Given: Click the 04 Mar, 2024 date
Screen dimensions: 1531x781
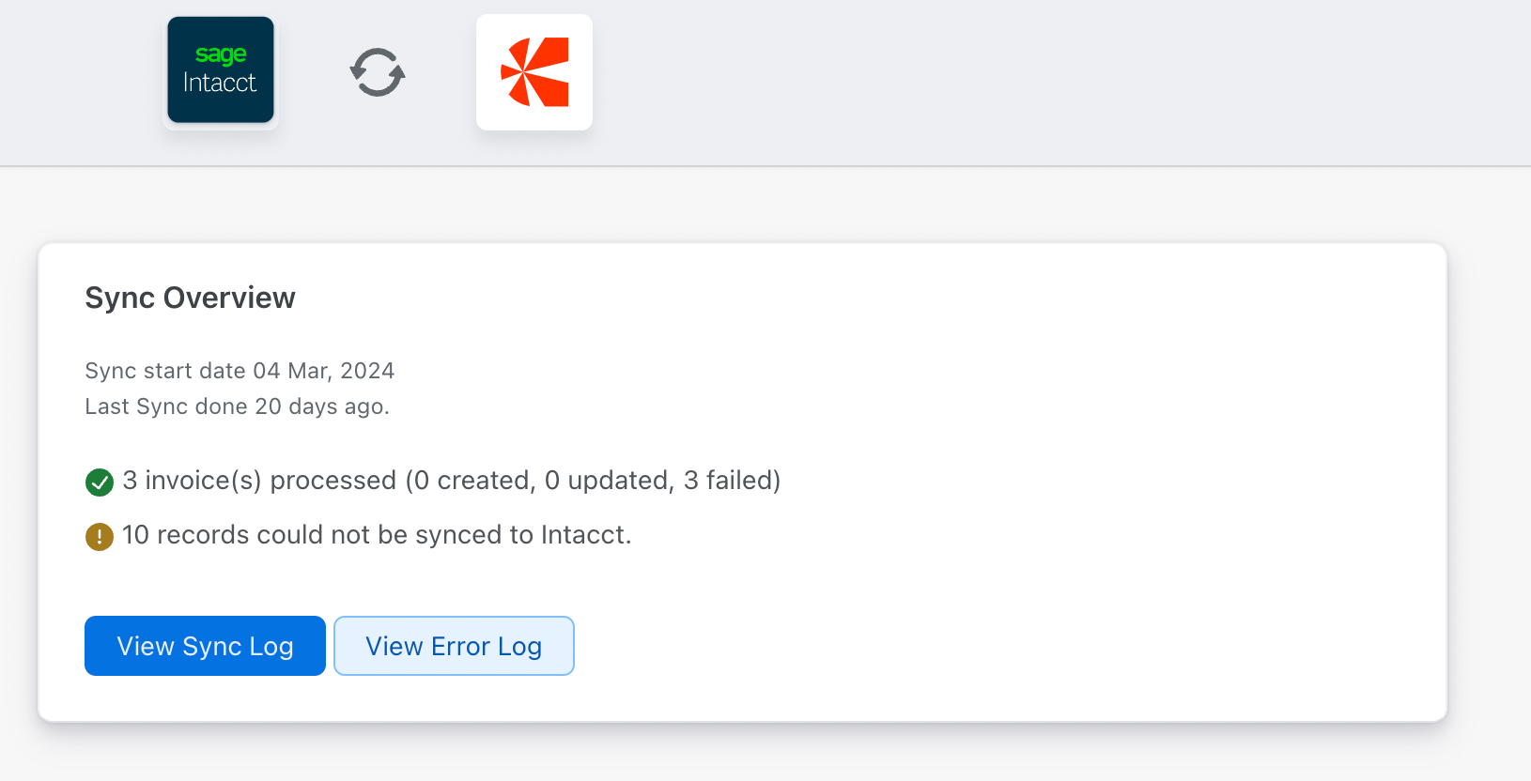Looking at the screenshot, I should [324, 371].
